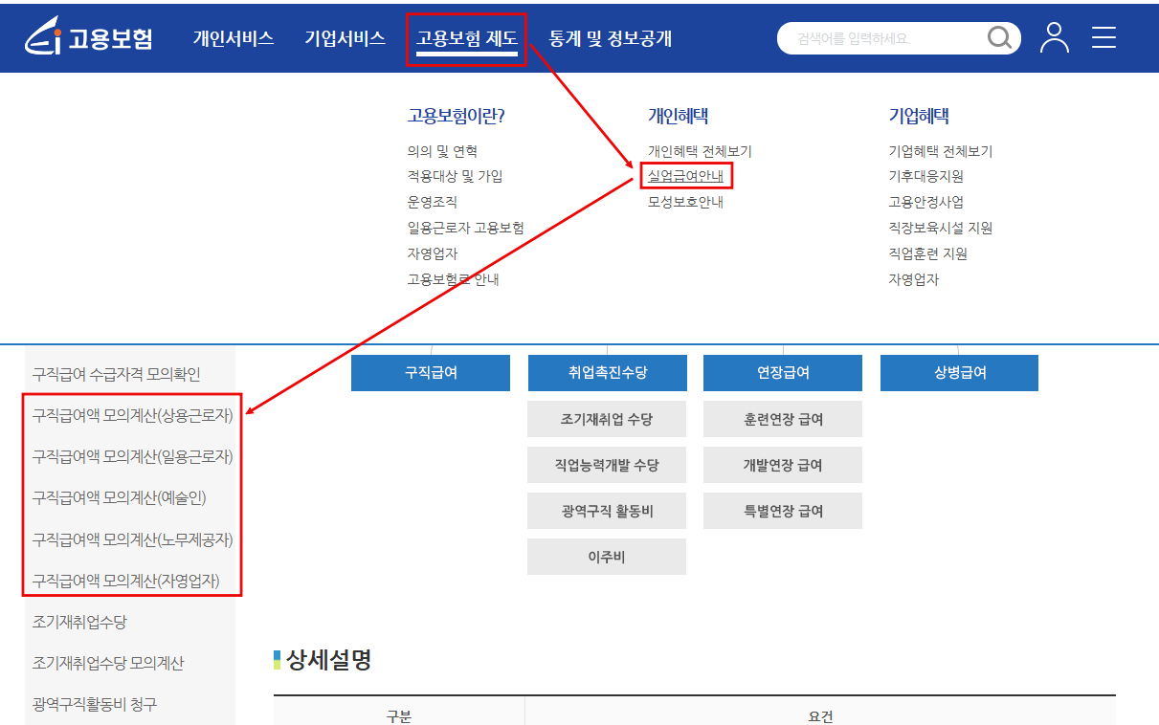The height and width of the screenshot is (725, 1159).
Task: Click the search magnifier icon
Action: tap(999, 37)
